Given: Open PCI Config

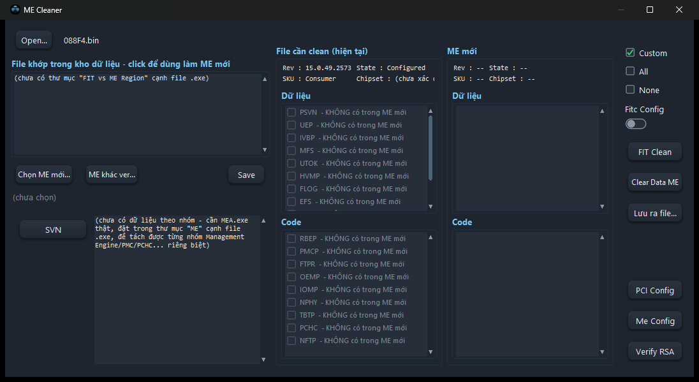Looking at the screenshot, I should (655, 290).
